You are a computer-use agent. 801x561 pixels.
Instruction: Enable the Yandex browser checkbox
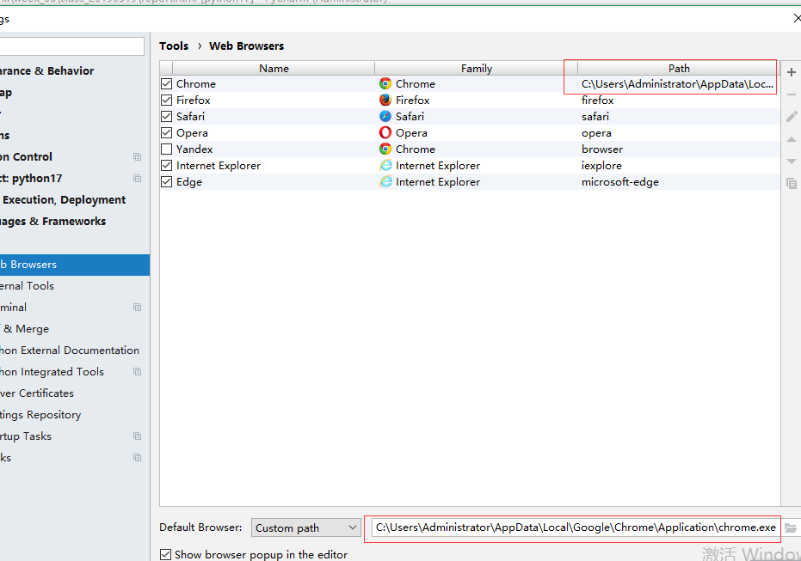167,149
